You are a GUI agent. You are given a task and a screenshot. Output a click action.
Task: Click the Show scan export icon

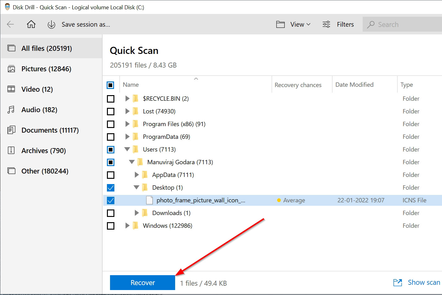tap(398, 282)
